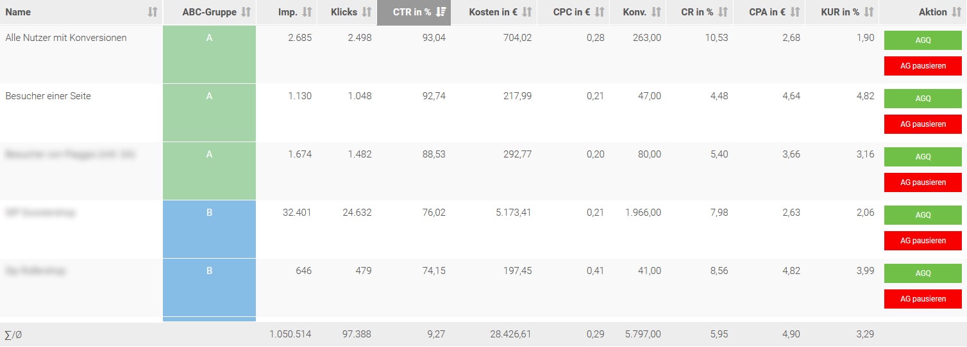Image resolution: width=967 pixels, height=347 pixels.
Task: Click sort arrows next to KUR in %
Action: click(x=869, y=12)
